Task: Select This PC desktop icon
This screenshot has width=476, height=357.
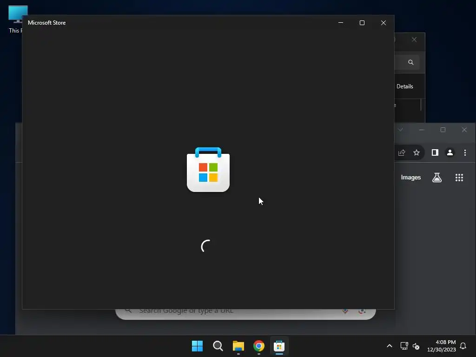Action: (15, 19)
